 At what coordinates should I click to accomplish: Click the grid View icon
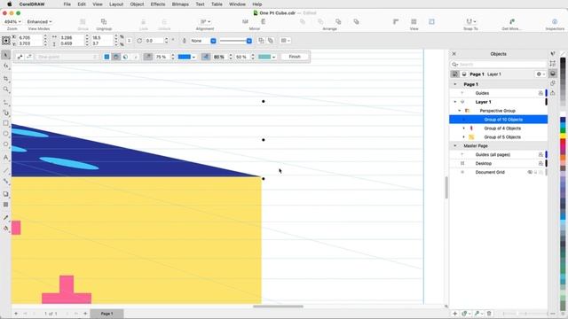414,22
